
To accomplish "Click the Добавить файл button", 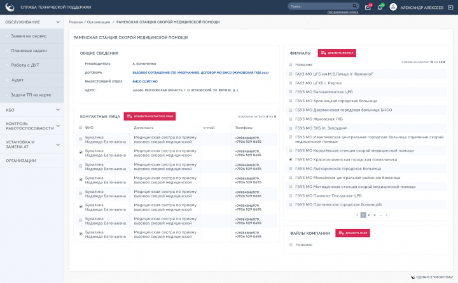I will click(x=352, y=233).
